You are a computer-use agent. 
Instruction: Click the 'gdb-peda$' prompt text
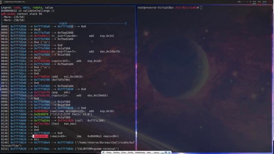[8, 14]
